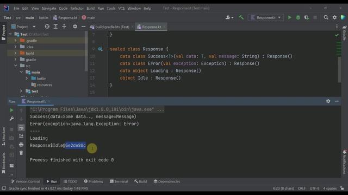The image size is (348, 195).
Task: Toggle the Project side tool button
Action: point(4,32)
